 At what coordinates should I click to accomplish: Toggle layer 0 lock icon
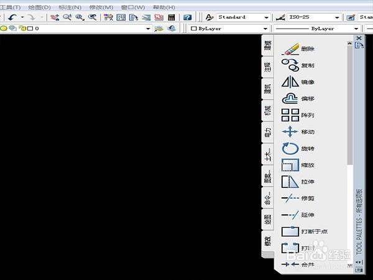coord(22,29)
